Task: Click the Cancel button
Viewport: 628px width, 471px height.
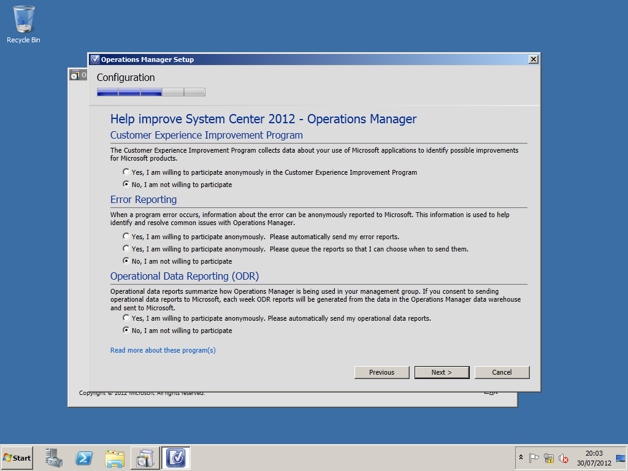Action: pos(502,372)
